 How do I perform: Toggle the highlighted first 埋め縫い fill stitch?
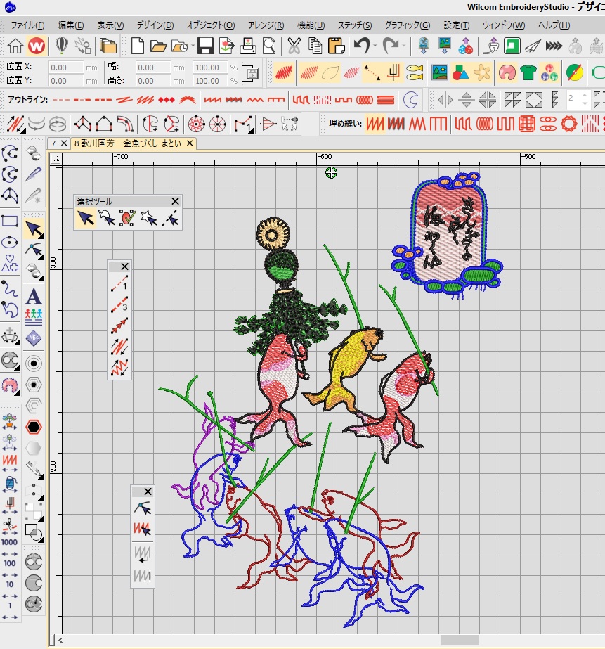pos(375,124)
